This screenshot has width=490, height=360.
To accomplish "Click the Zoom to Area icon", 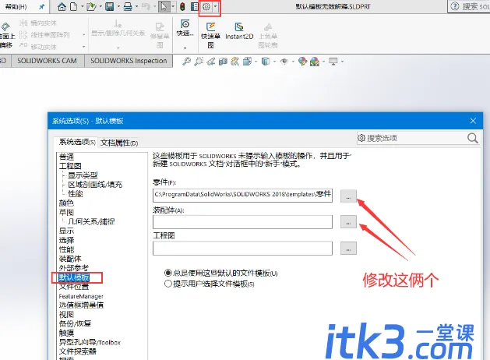I will [199, 62].
